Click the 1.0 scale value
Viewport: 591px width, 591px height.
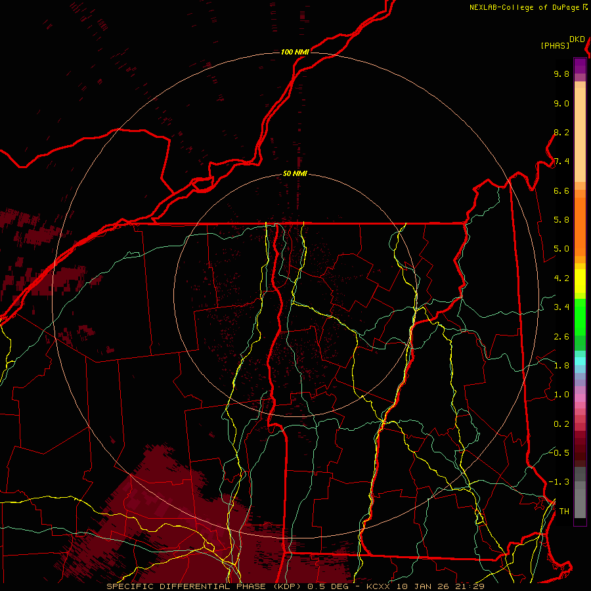561,395
